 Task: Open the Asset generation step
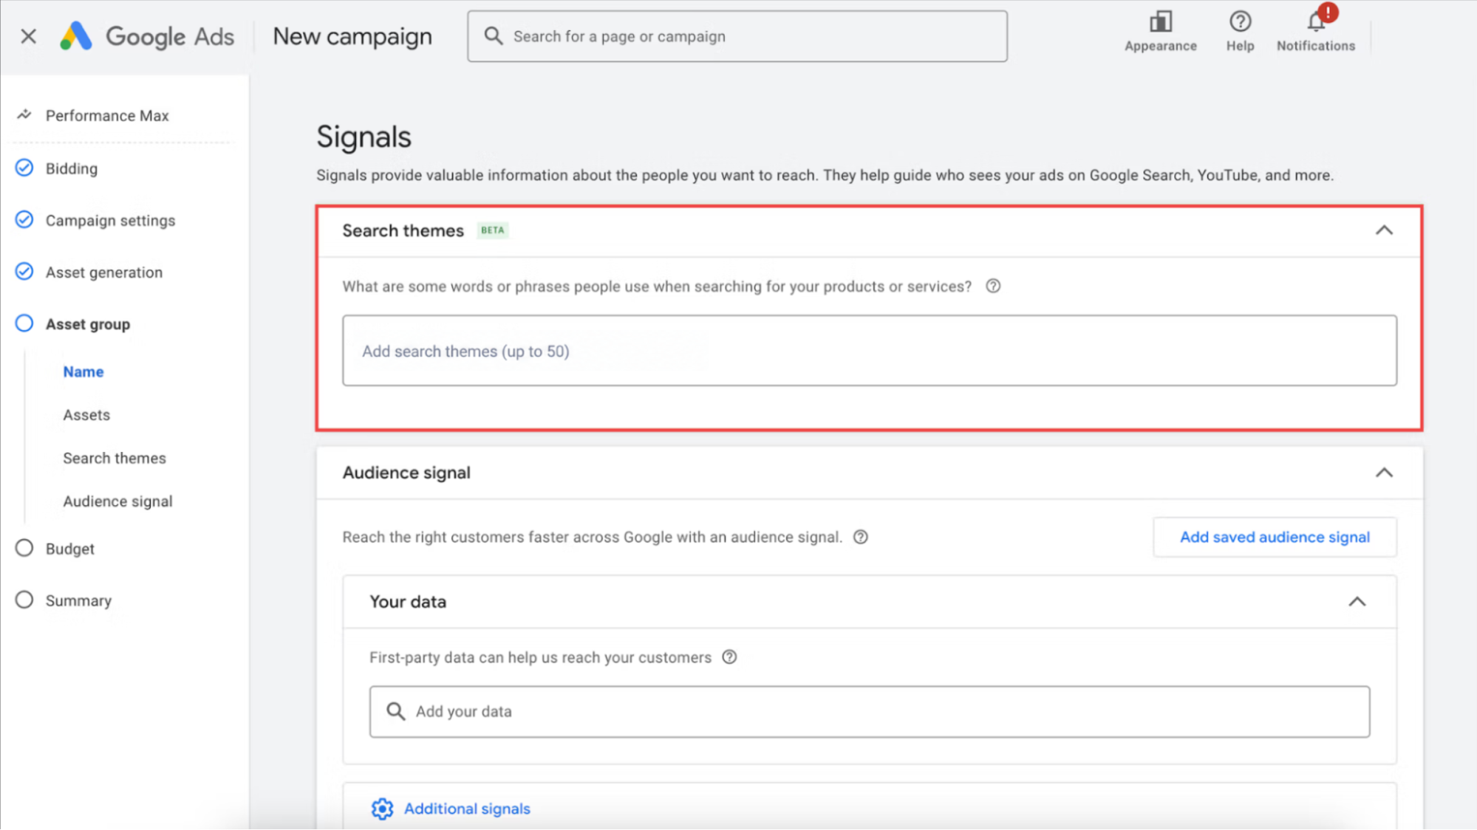click(x=104, y=272)
